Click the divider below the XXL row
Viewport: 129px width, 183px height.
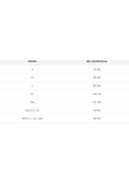click(64, 106)
